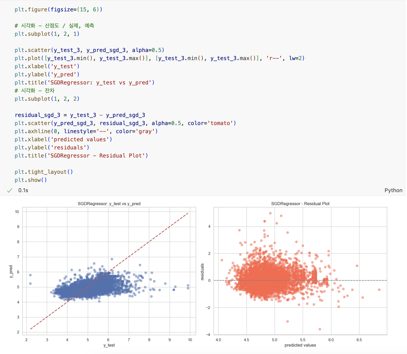Click the plt.show() line
407x354 pixels.
[31, 180]
